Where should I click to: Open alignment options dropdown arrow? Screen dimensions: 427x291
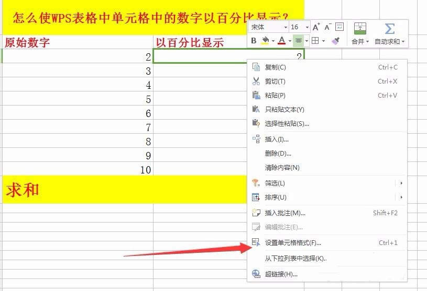pos(306,41)
